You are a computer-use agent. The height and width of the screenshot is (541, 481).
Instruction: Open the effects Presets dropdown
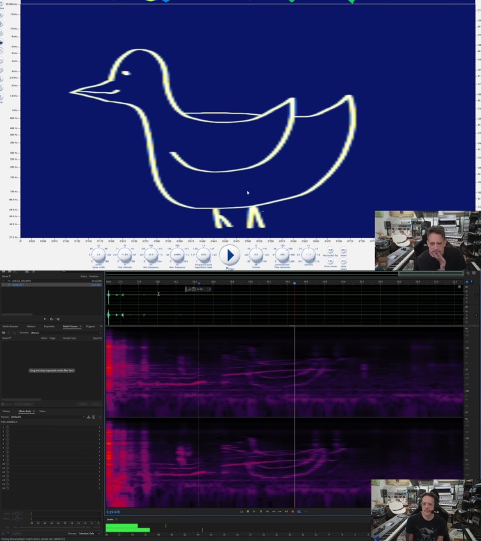[47, 417]
